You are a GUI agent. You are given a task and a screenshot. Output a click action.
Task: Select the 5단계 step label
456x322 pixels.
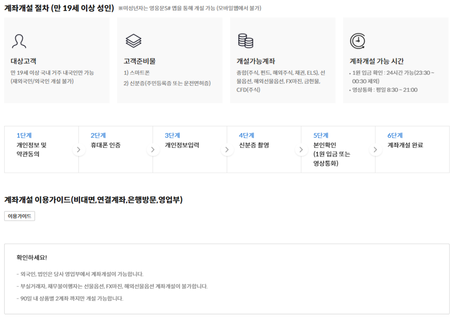tap(321, 135)
